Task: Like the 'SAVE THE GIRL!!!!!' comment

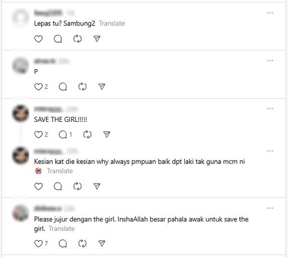Action: tap(38, 135)
